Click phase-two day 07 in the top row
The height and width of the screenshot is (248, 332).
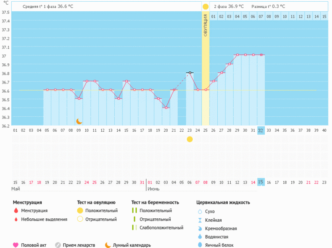point(261,16)
